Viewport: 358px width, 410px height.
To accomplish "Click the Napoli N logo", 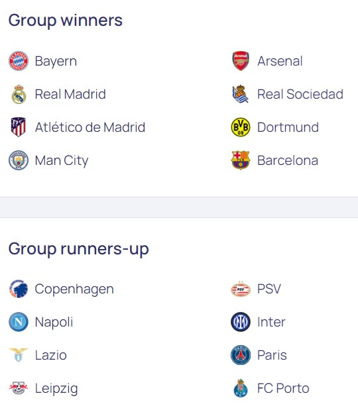I will 19,322.
